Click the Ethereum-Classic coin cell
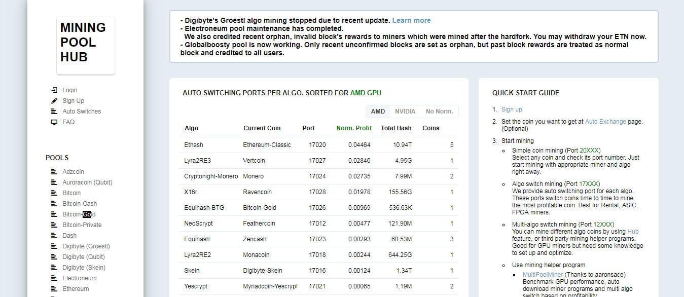The height and width of the screenshot is (297, 684). click(267, 145)
